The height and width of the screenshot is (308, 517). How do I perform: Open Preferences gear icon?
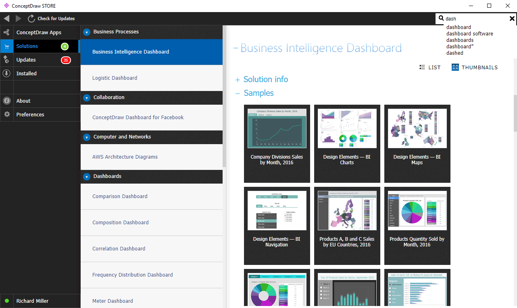[x=6, y=115]
